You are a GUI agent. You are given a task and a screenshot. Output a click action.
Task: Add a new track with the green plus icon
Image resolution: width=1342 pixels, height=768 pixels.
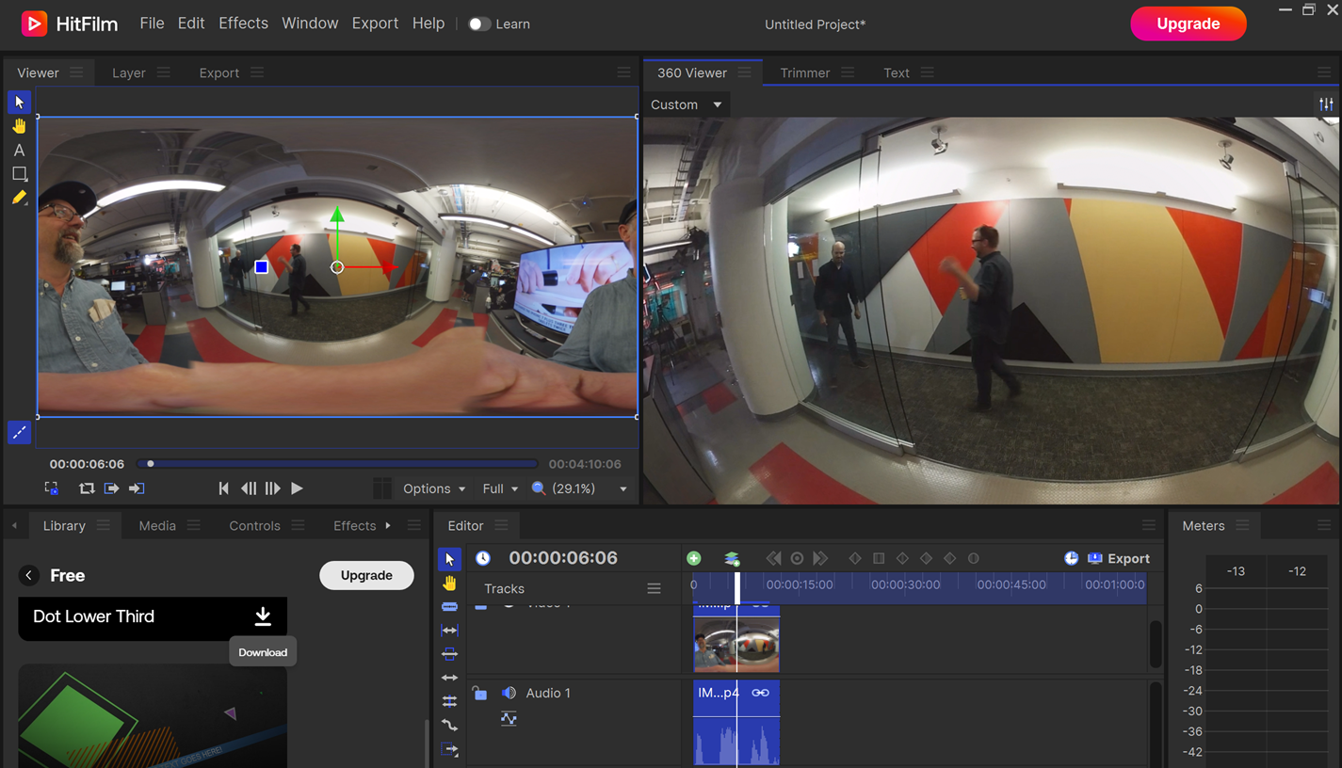coord(694,558)
